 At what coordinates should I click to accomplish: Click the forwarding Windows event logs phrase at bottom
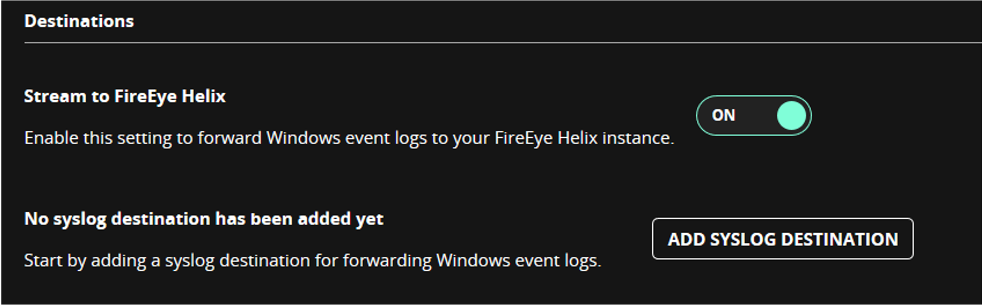472,261
